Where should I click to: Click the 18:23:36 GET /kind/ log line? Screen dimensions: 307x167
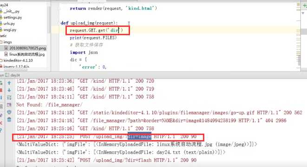pos(85,81)
